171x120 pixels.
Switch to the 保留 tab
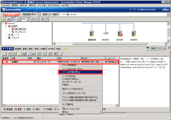58,49
